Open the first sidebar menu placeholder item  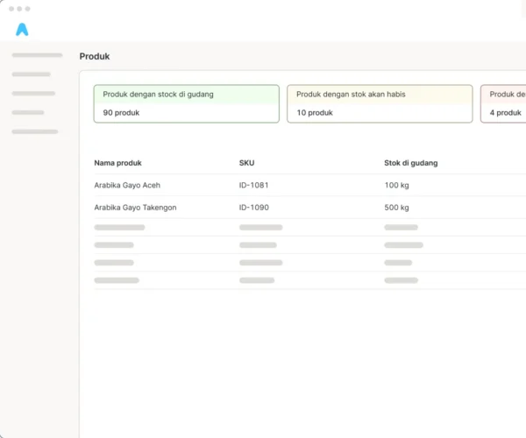[x=37, y=55]
